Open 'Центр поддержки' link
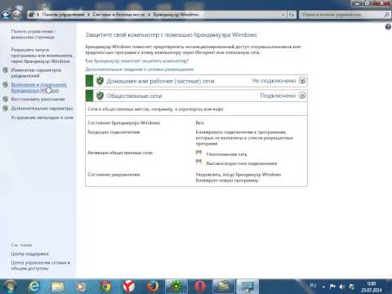Viewport: 392px width, 294px height. coord(29,254)
